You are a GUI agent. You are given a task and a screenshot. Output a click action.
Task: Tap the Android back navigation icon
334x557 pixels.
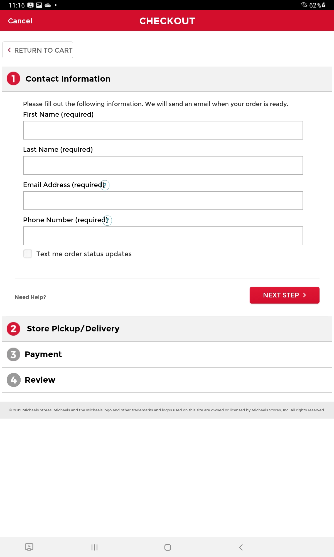point(241,547)
